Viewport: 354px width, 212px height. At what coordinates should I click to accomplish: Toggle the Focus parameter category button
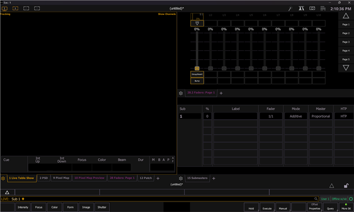point(39,207)
